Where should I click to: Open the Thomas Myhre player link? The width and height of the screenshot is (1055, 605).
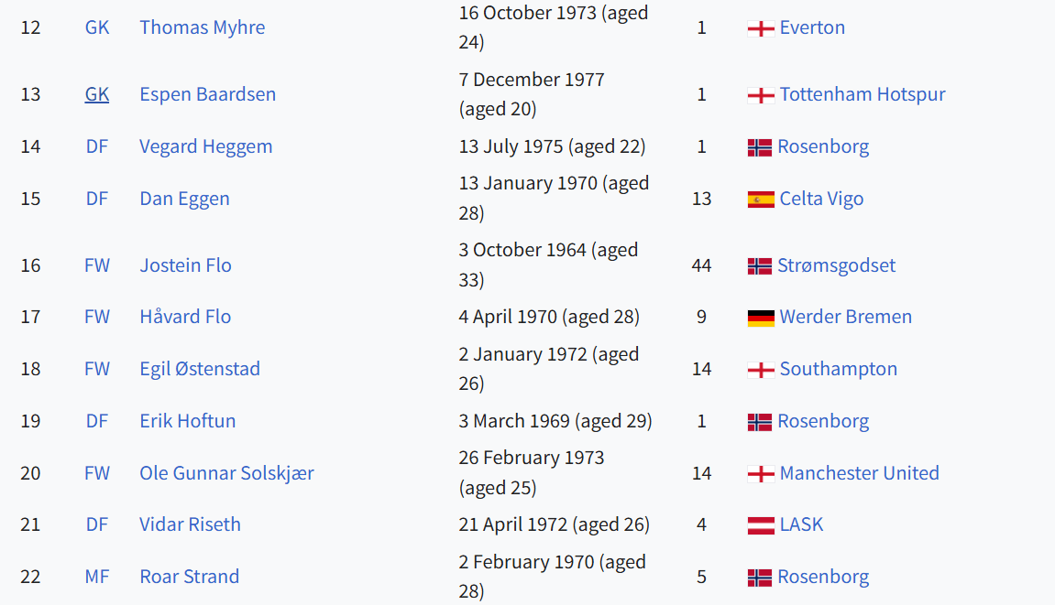tap(202, 27)
